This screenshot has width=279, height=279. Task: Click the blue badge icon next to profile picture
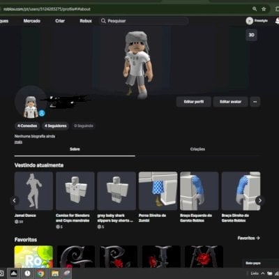42,113
